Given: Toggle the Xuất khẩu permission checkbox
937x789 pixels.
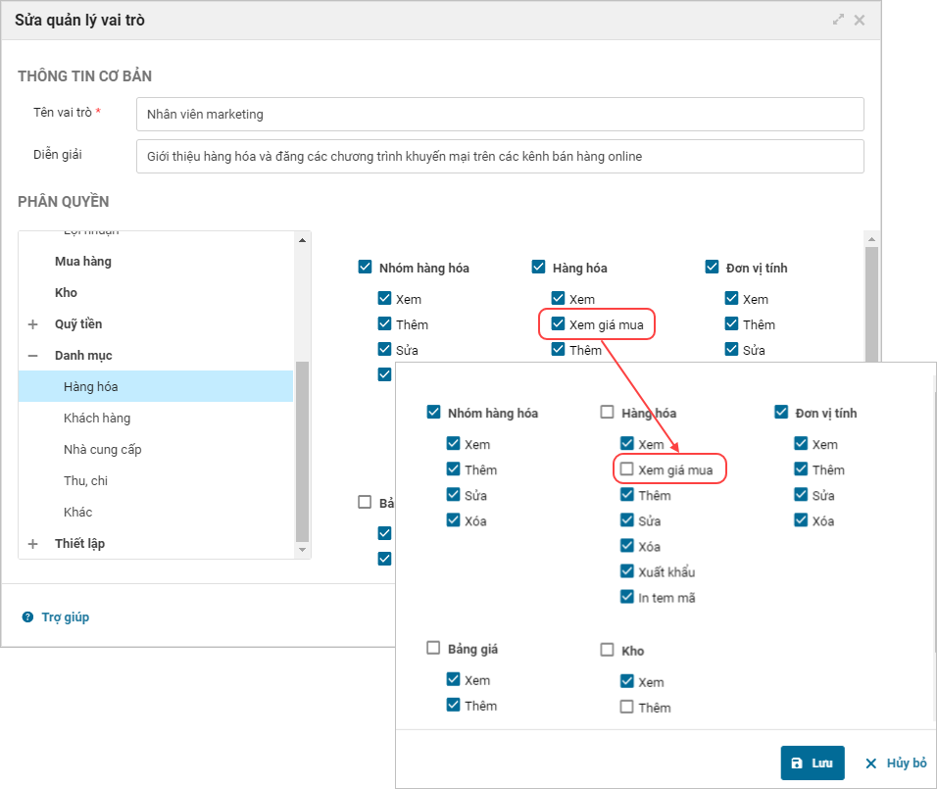Looking at the screenshot, I should coord(627,571).
